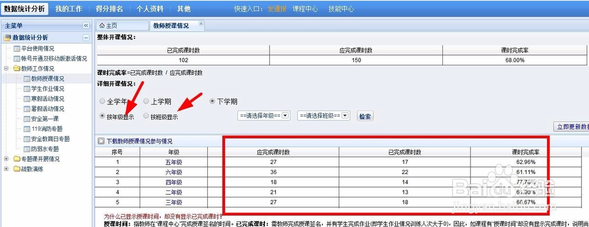Click the 68.00% overall completion rate cell
589x227 pixels.
[x=515, y=60]
